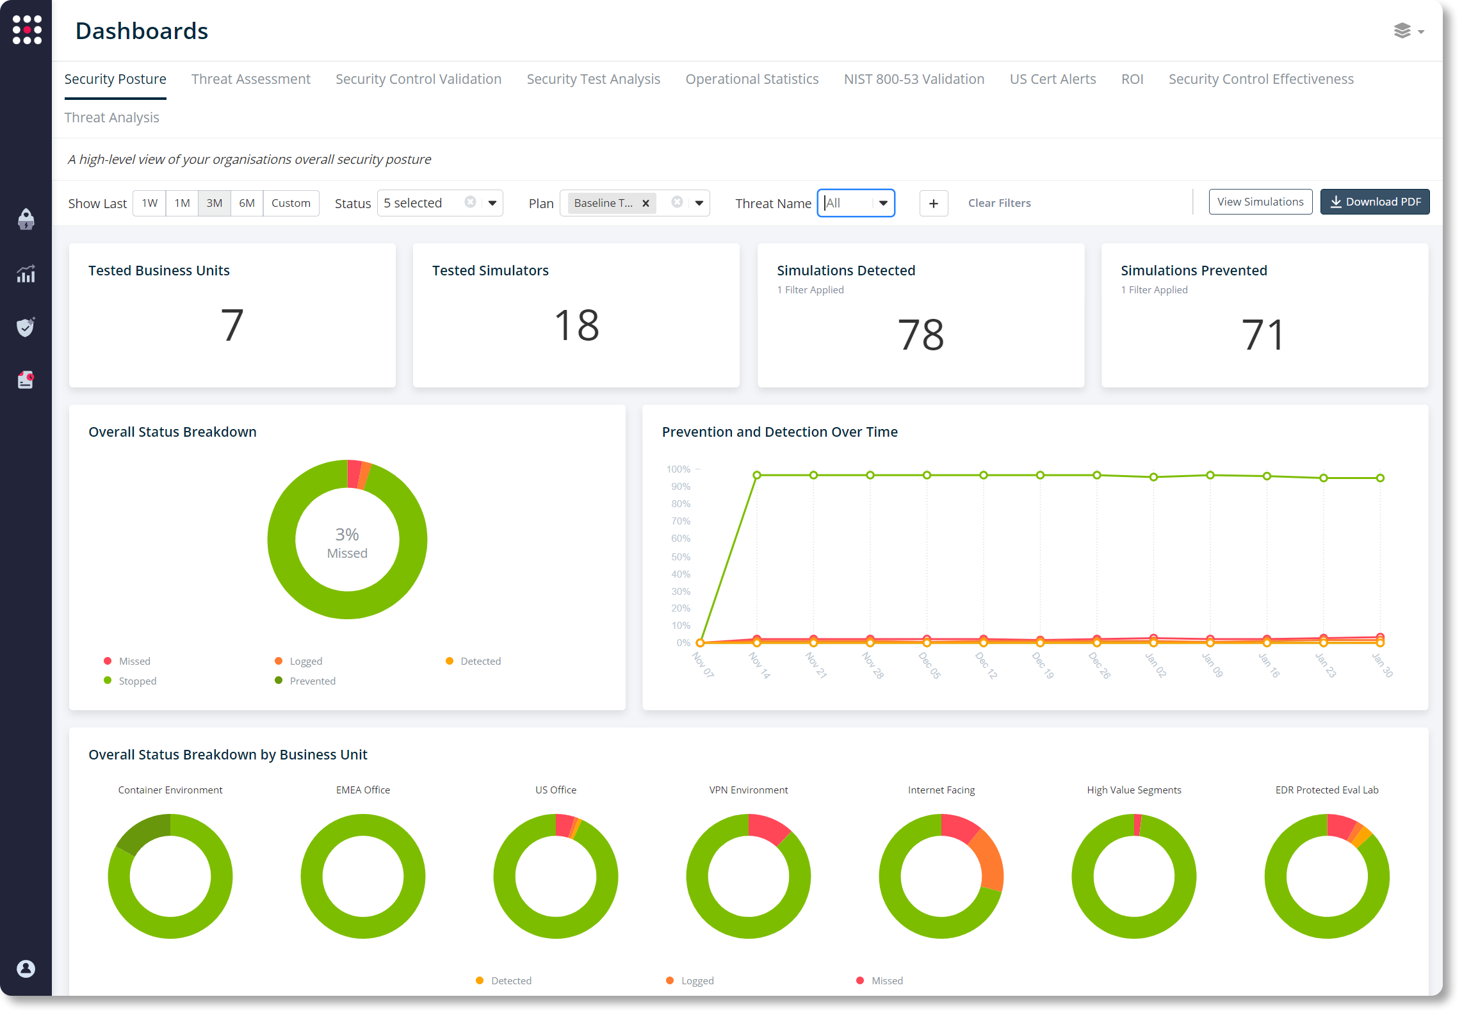Image resolution: width=1462 pixels, height=1015 pixels.
Task: Select the 1W time range option
Action: [x=149, y=203]
